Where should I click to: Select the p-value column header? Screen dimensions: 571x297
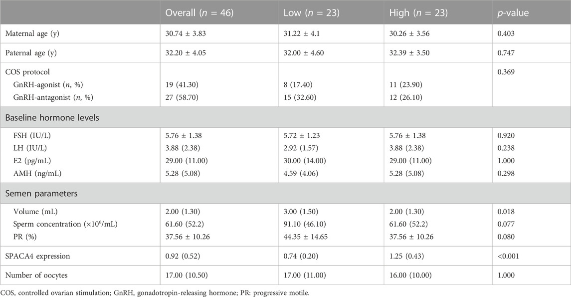[513, 13]
